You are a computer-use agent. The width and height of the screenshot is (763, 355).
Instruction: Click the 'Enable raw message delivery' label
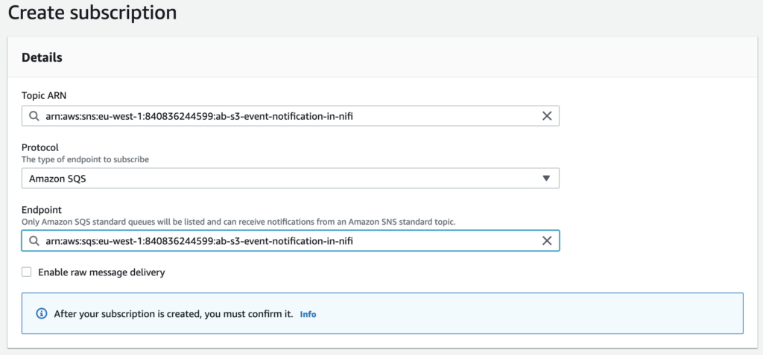tap(101, 272)
